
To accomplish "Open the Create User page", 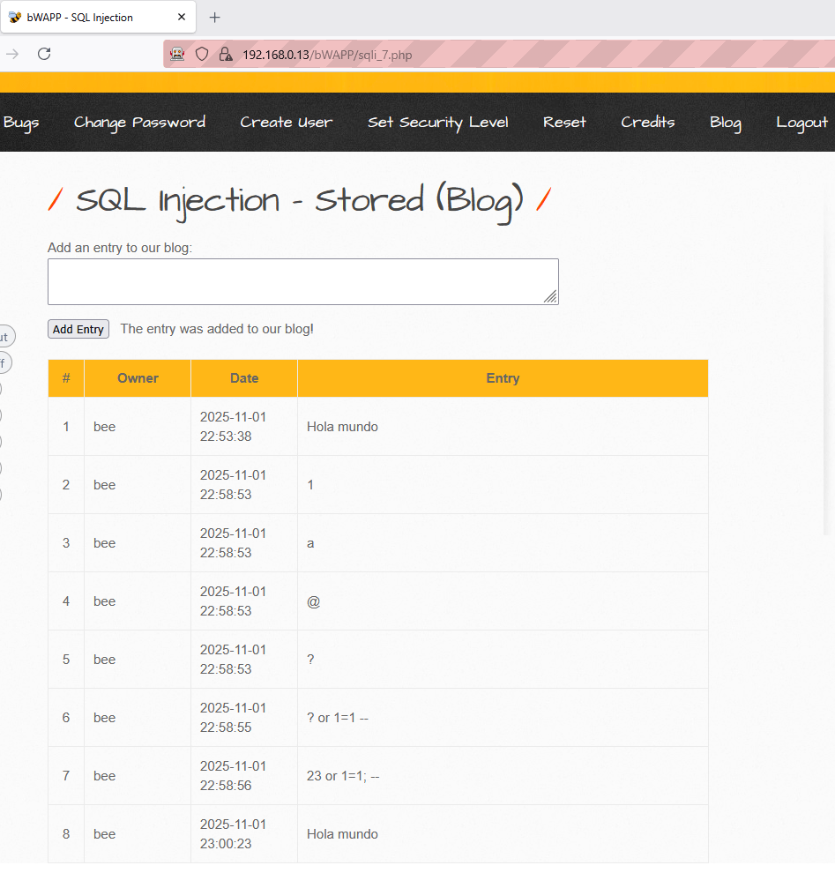I will coord(286,123).
